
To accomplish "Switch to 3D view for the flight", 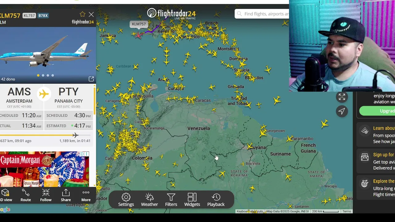I will pos(5,196).
